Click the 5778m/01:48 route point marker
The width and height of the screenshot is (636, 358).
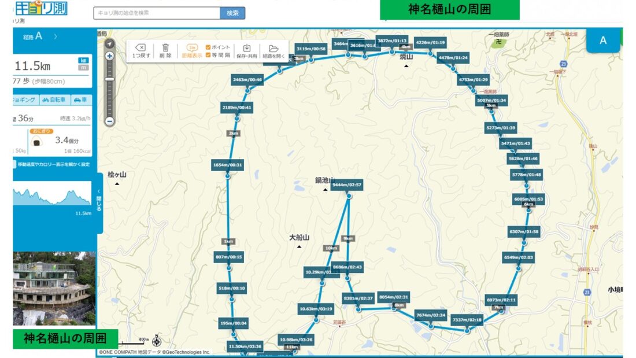pos(527,175)
